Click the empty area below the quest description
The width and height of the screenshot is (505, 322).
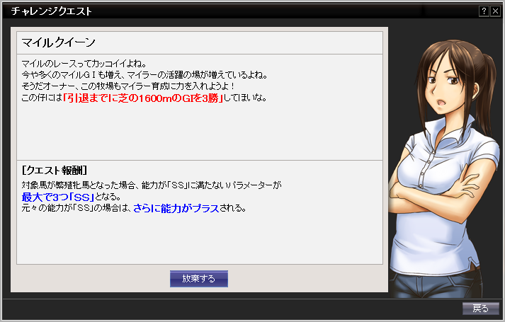click(200, 132)
